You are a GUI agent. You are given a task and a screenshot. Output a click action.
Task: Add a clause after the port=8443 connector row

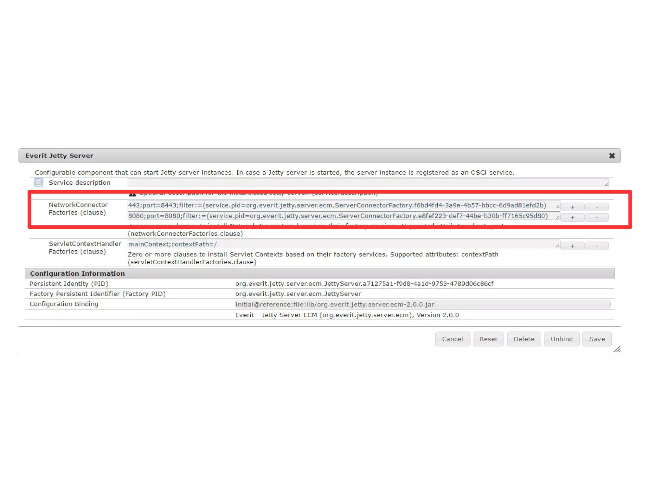[572, 207]
